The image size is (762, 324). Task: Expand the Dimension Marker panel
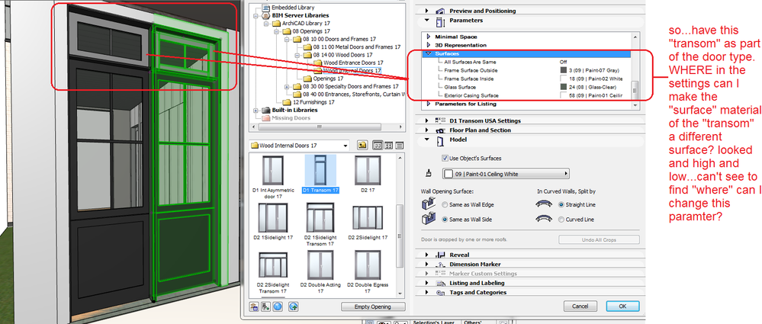point(426,265)
